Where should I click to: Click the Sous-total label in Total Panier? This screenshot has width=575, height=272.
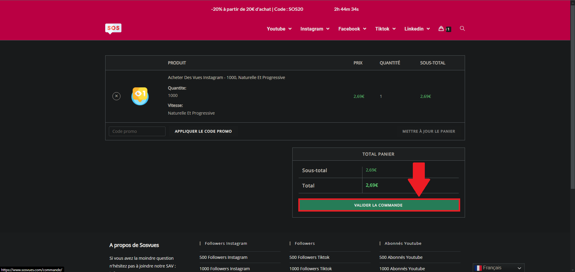[314, 170]
